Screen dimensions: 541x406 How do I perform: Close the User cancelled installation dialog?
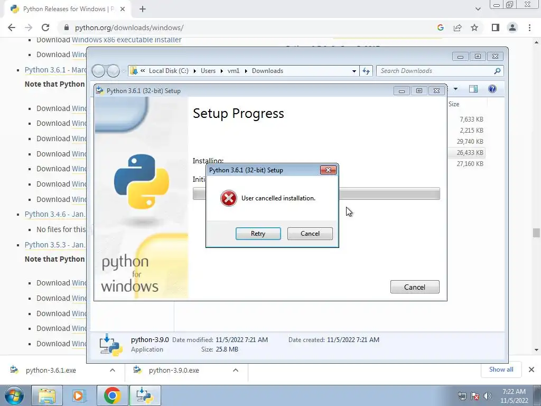[328, 170]
